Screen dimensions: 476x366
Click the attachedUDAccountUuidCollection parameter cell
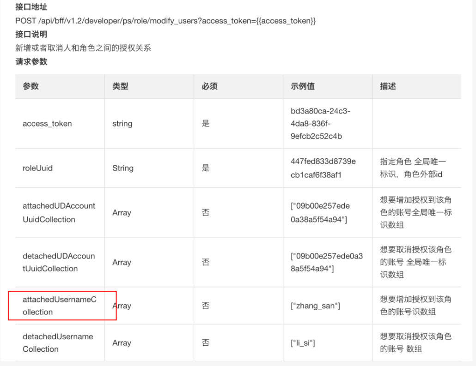coord(59,213)
